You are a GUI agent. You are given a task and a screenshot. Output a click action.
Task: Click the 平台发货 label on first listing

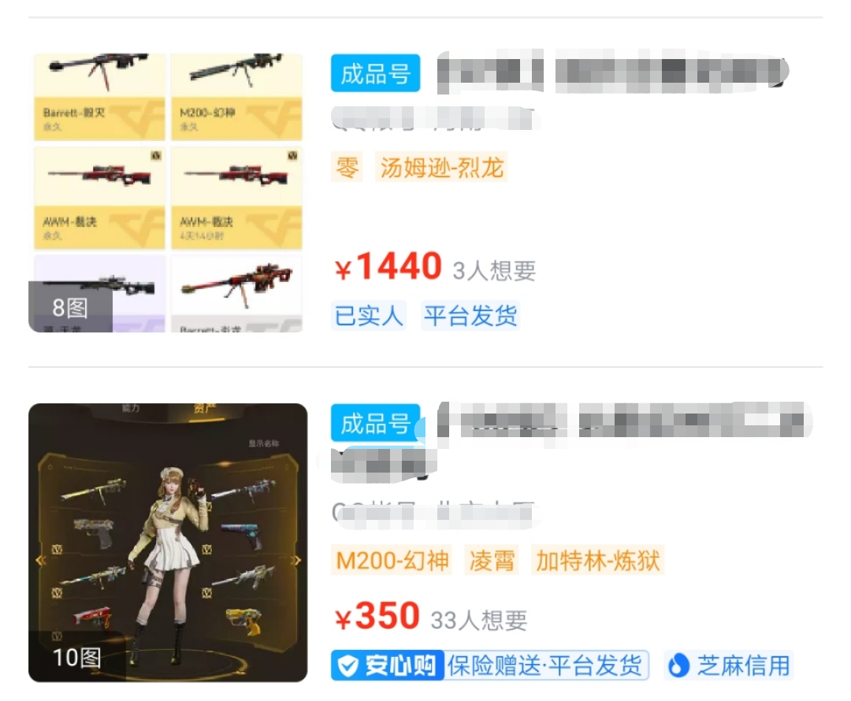click(470, 315)
